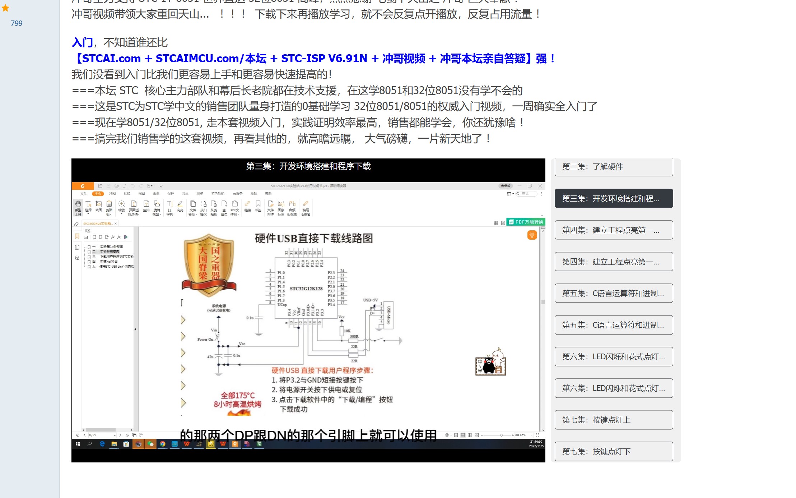Viewport: 796px width, 498px height.
Task: Open the 8 / 22 page number dropdown
Action: (x=115, y=435)
